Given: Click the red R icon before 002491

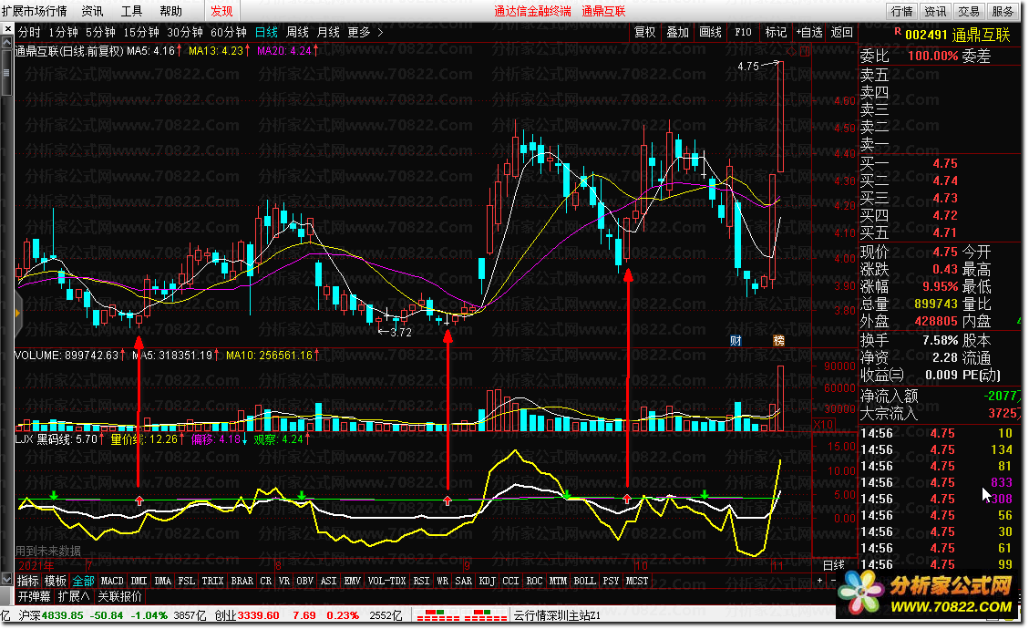Looking at the screenshot, I should (897, 32).
